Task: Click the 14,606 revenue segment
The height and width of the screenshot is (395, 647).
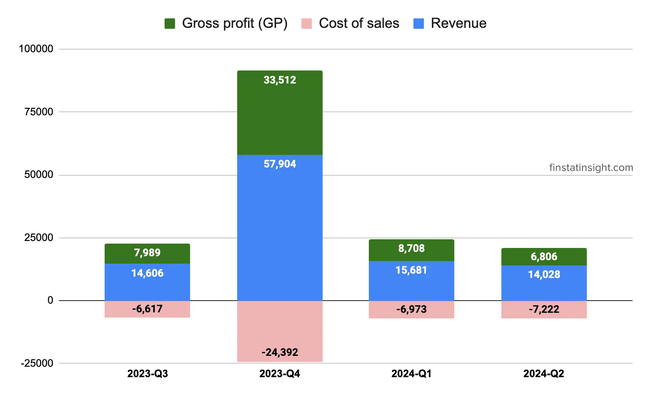Action: pyautogui.click(x=147, y=282)
